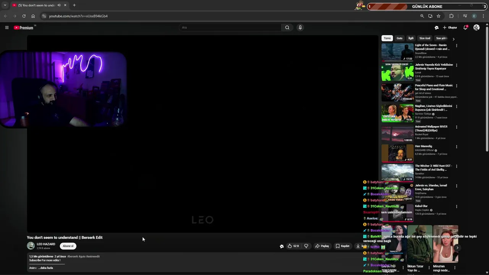Open Light of the Seven video thumbnail
Image resolution: width=489 pixels, height=275 pixels.
pyautogui.click(x=397, y=52)
